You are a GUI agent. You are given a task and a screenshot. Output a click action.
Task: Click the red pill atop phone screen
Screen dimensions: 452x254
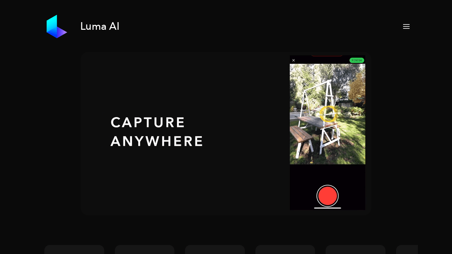click(327, 56)
